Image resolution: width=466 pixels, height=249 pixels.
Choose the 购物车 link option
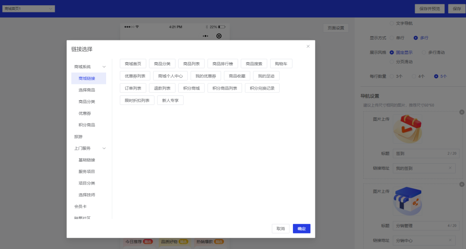pyautogui.click(x=281, y=64)
